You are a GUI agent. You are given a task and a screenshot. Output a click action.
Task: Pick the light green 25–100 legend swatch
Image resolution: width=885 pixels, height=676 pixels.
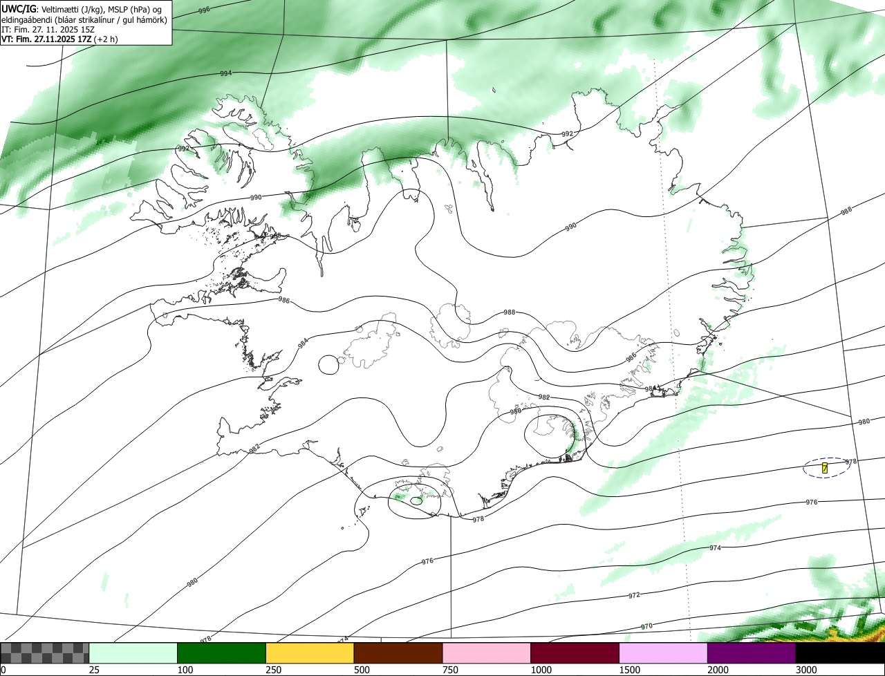(x=133, y=653)
